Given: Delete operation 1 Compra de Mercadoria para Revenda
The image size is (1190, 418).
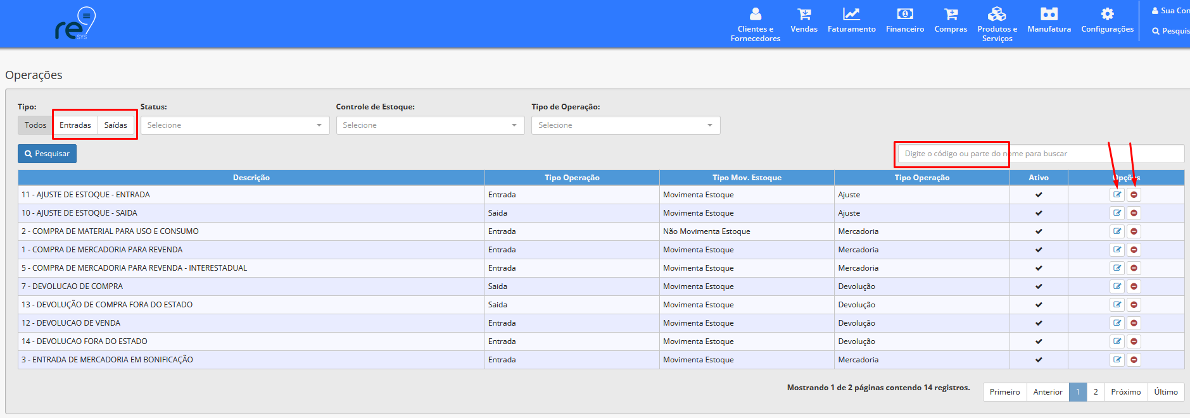Looking at the screenshot, I should pos(1134,250).
